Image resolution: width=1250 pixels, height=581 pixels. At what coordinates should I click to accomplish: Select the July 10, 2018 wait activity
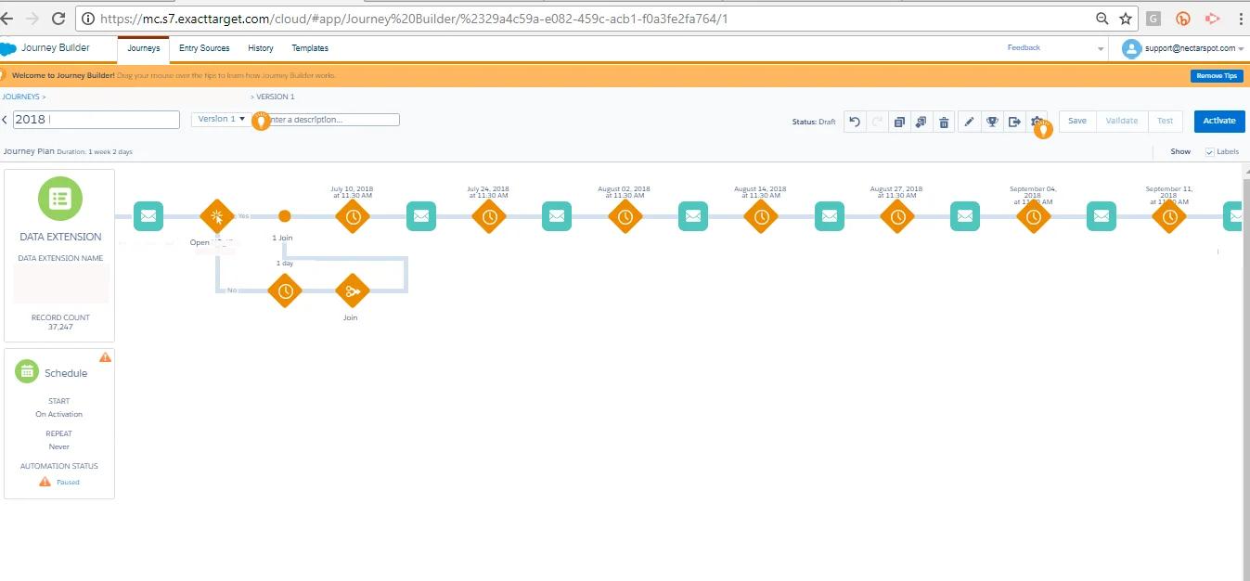pos(353,216)
